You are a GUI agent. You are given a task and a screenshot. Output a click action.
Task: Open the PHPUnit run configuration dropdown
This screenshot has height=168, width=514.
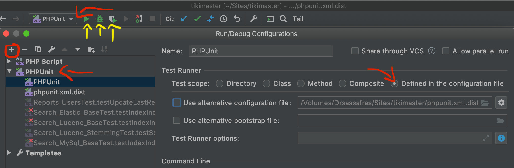coord(53,19)
